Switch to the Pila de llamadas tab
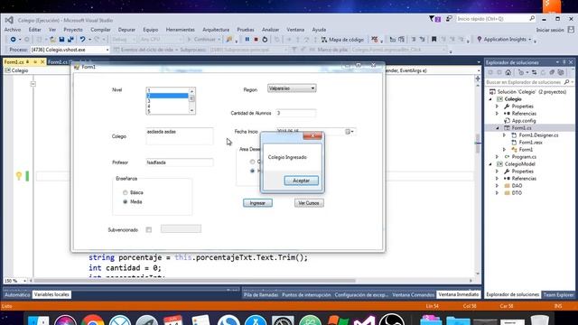The height and width of the screenshot is (325, 578). pos(261,295)
